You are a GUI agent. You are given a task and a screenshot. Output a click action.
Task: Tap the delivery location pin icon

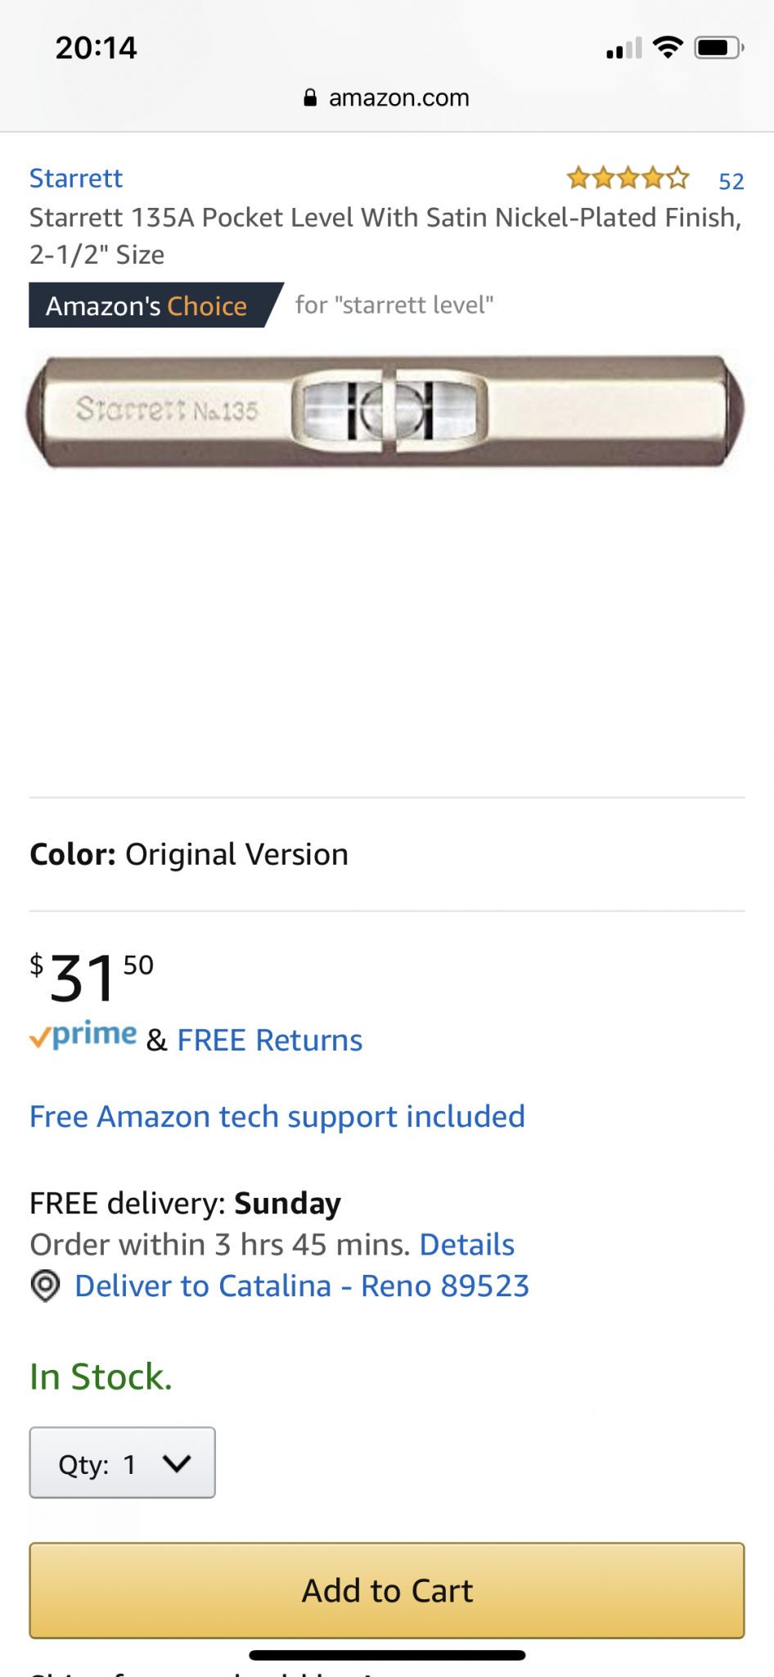tap(46, 1286)
